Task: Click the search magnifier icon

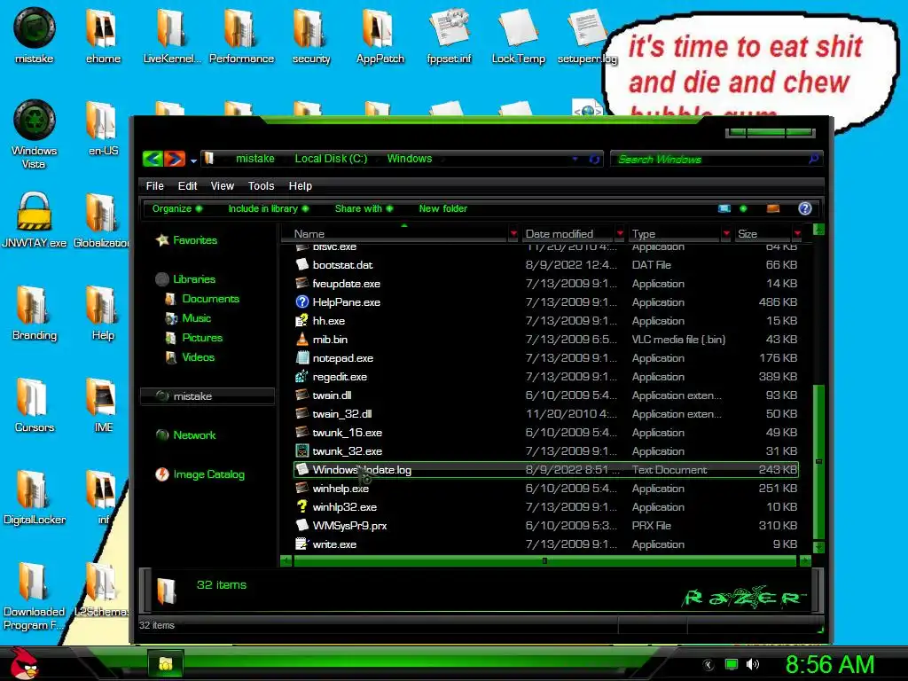Action: point(814,158)
